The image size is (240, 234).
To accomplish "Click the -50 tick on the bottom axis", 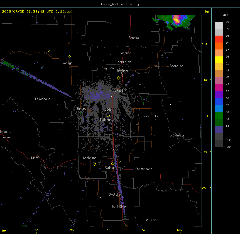I will click(x=71, y=230).
